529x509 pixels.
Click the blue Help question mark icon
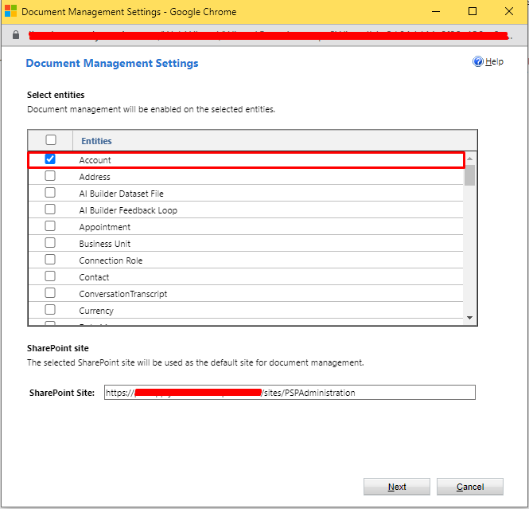(x=478, y=62)
